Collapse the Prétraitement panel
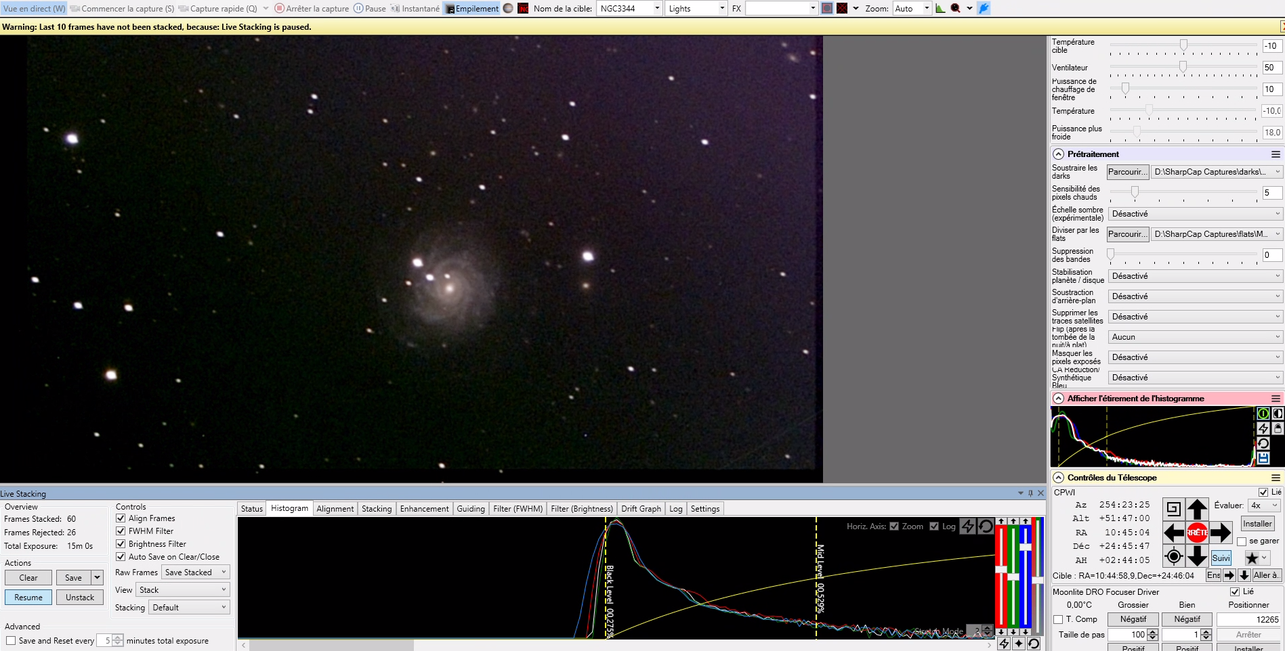The image size is (1285, 651). point(1059,154)
